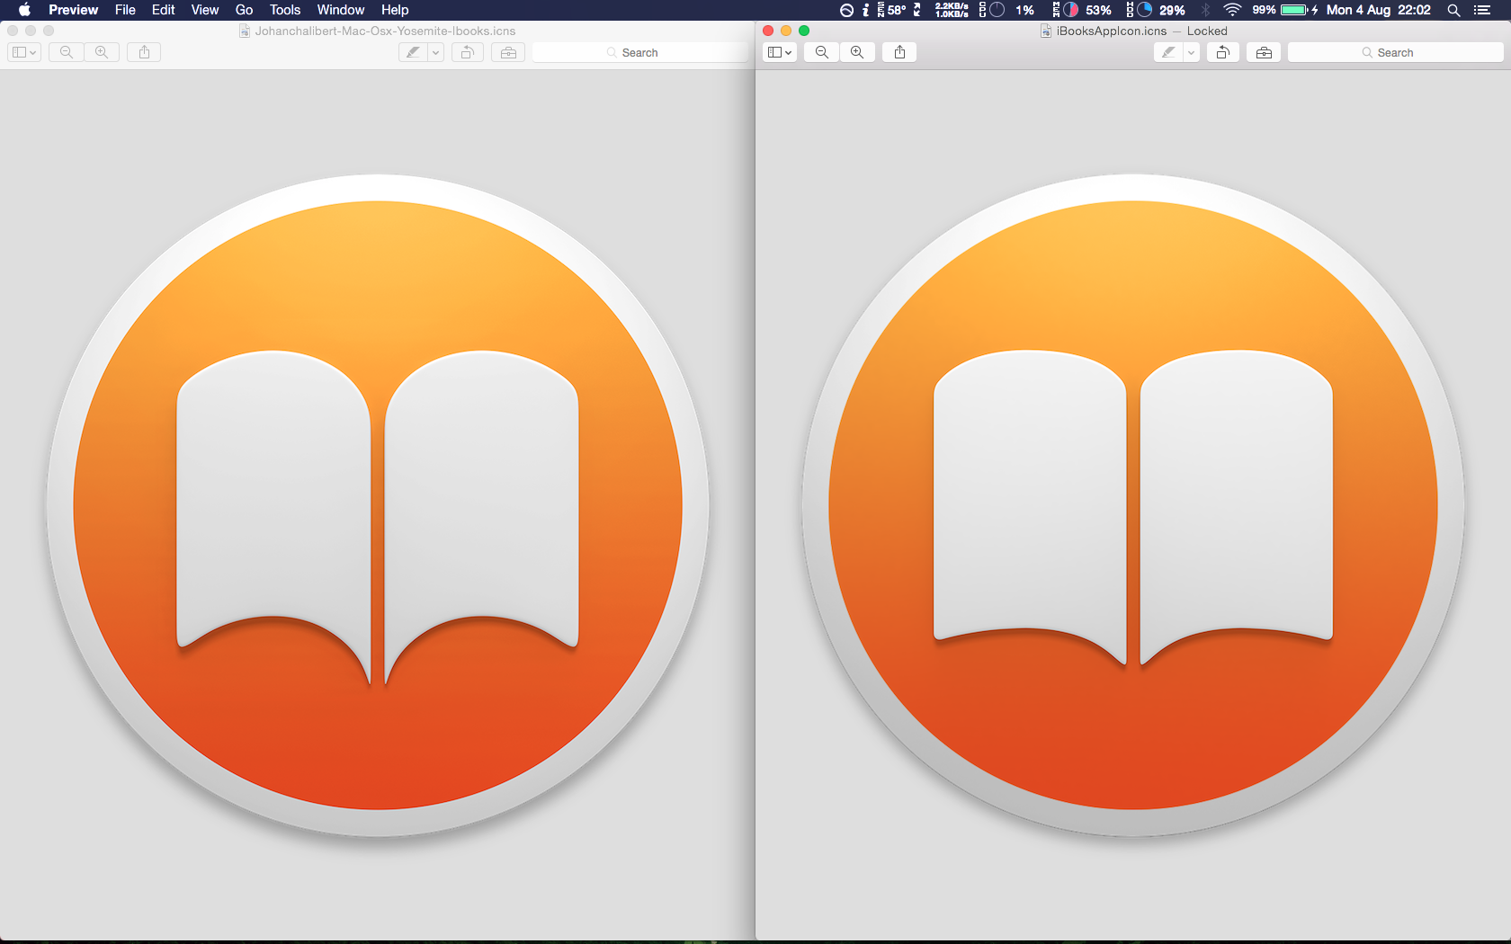1511x944 pixels.
Task: Click the iBooksAppIcon.icns window title
Action: [x=1112, y=31]
